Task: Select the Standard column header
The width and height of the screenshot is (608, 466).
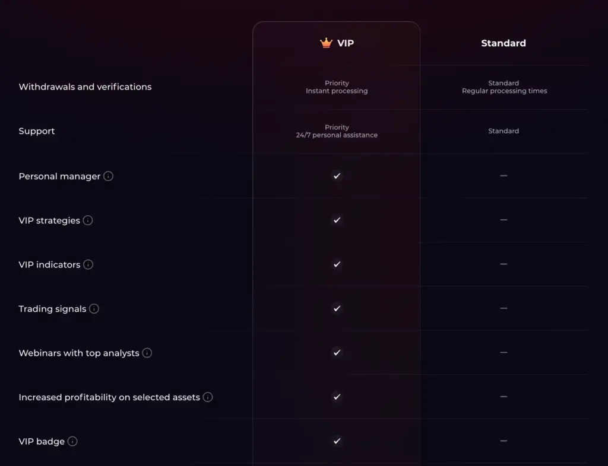Action: (503, 43)
